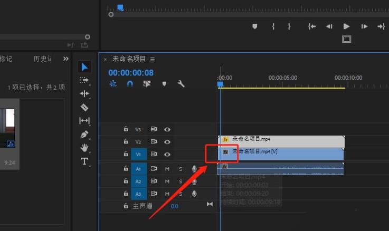Select the Slip tool
389x231 pixels.
pos(84,121)
